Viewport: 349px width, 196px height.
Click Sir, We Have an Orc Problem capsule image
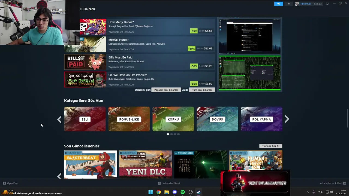(85, 79)
